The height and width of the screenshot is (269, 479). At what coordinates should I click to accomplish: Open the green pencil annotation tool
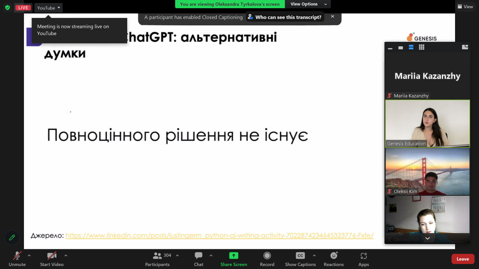click(x=12, y=237)
